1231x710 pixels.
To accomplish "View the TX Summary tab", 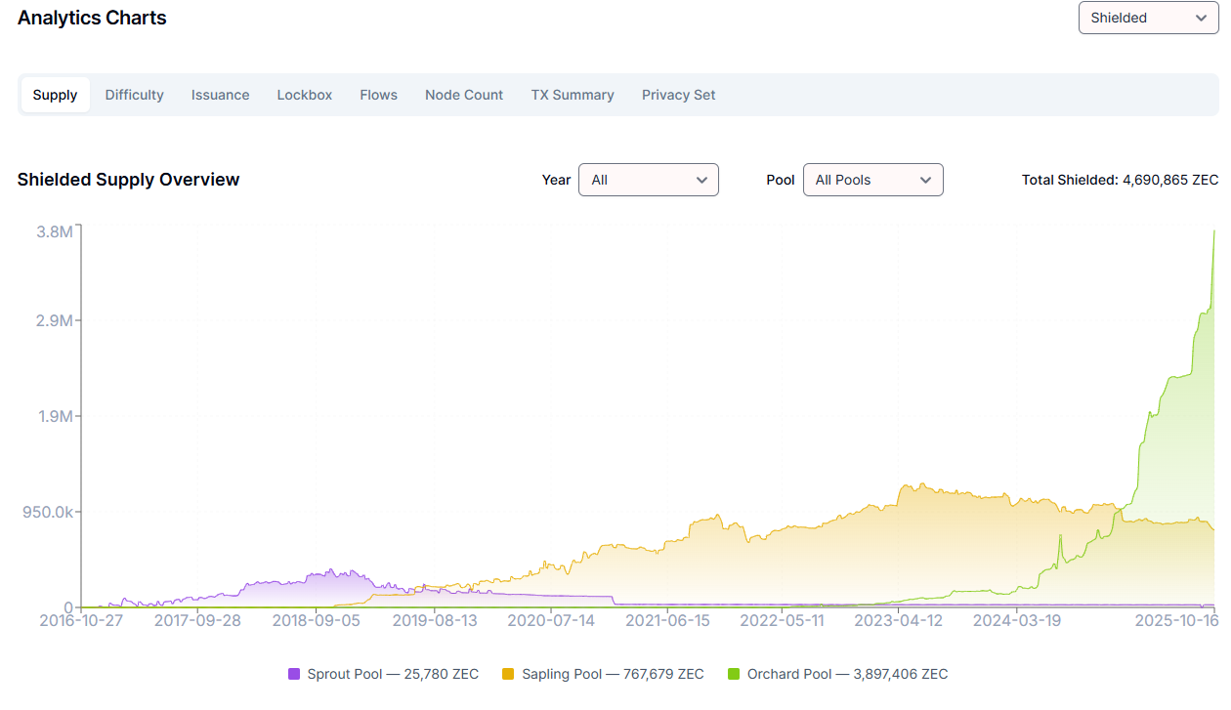I will 573,95.
